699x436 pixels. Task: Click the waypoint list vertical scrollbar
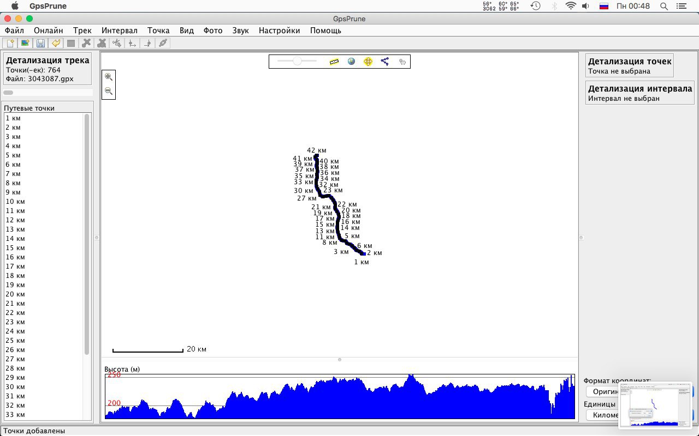[x=87, y=234]
